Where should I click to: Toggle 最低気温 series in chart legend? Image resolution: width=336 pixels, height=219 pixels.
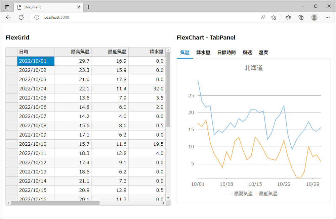click(266, 194)
